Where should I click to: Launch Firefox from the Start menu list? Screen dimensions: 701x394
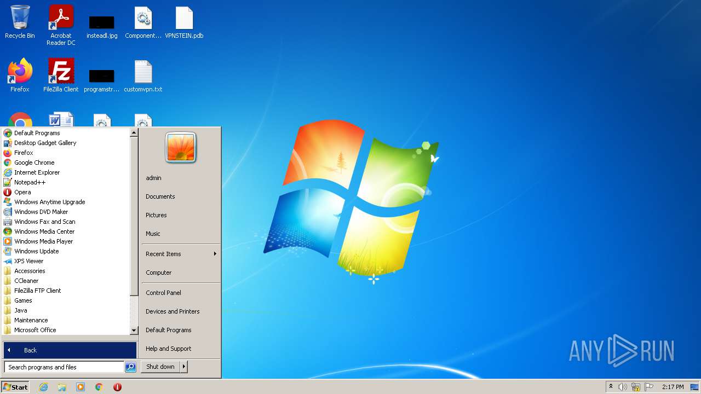pos(66,153)
